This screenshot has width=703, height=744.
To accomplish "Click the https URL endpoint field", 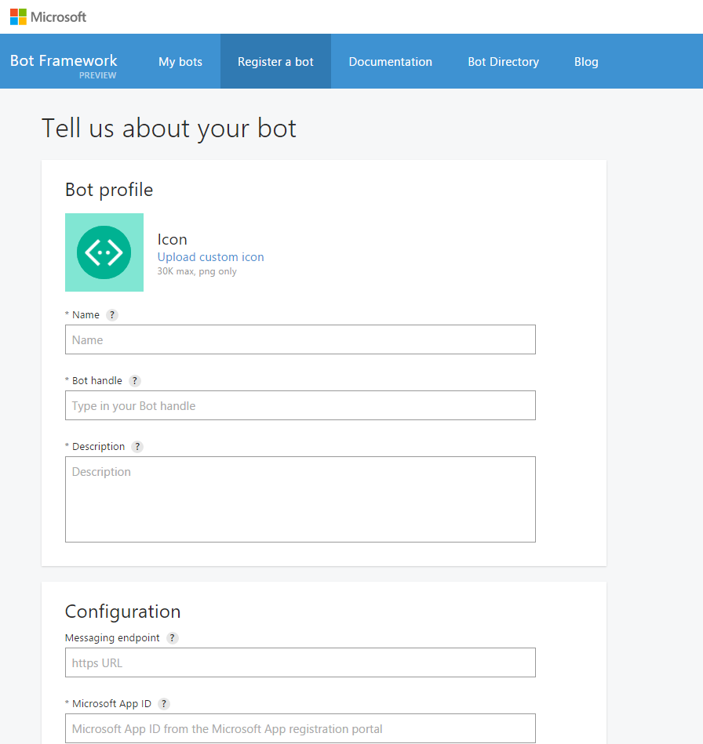I will 301,662.
